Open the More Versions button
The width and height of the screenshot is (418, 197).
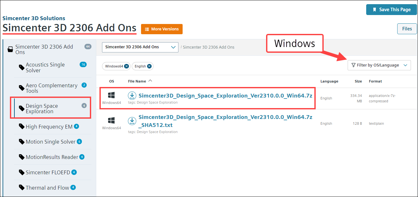pyautogui.click(x=162, y=29)
